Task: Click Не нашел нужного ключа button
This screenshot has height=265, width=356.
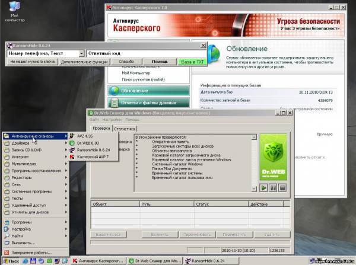Action: [33, 62]
